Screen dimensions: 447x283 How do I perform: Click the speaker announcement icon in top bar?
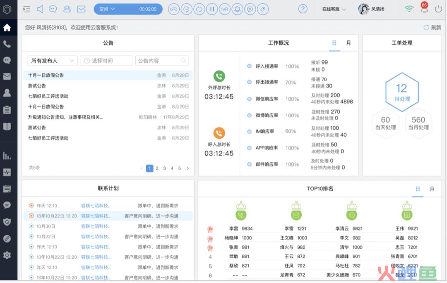(40, 9)
